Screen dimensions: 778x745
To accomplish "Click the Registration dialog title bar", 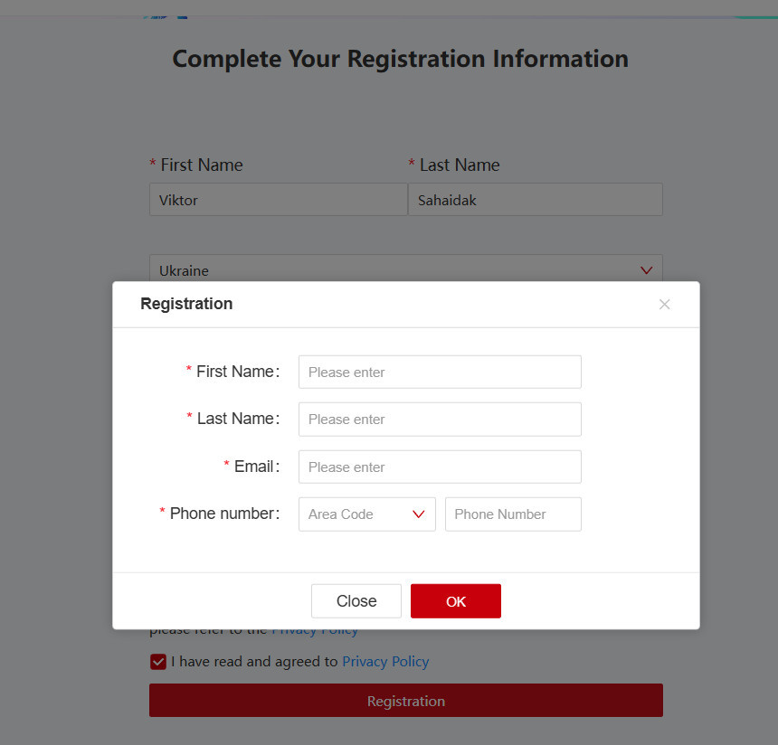I will pyautogui.click(x=398, y=305).
